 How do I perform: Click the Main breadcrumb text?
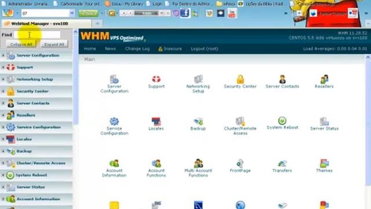[89, 59]
